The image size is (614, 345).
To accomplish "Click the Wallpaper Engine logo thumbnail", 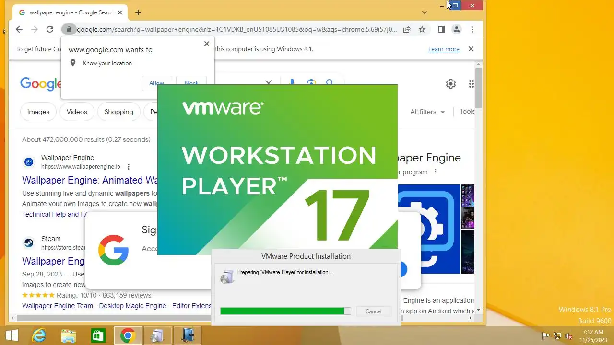I will pyautogui.click(x=429, y=229).
